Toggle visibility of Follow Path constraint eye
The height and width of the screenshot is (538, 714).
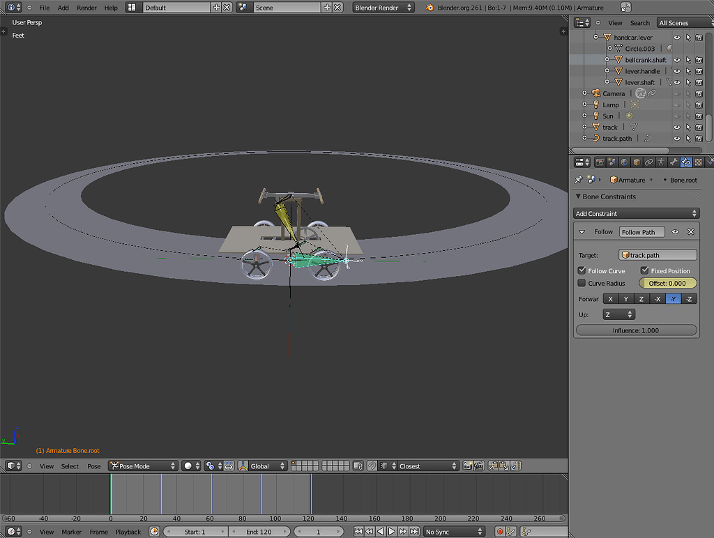click(x=675, y=231)
